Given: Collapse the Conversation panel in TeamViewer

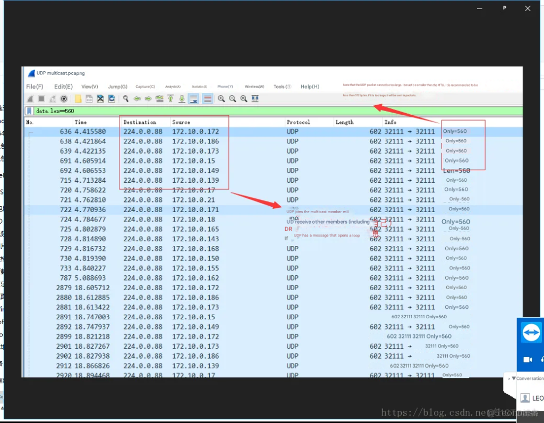Looking at the screenshot, I should pyautogui.click(x=513, y=378).
